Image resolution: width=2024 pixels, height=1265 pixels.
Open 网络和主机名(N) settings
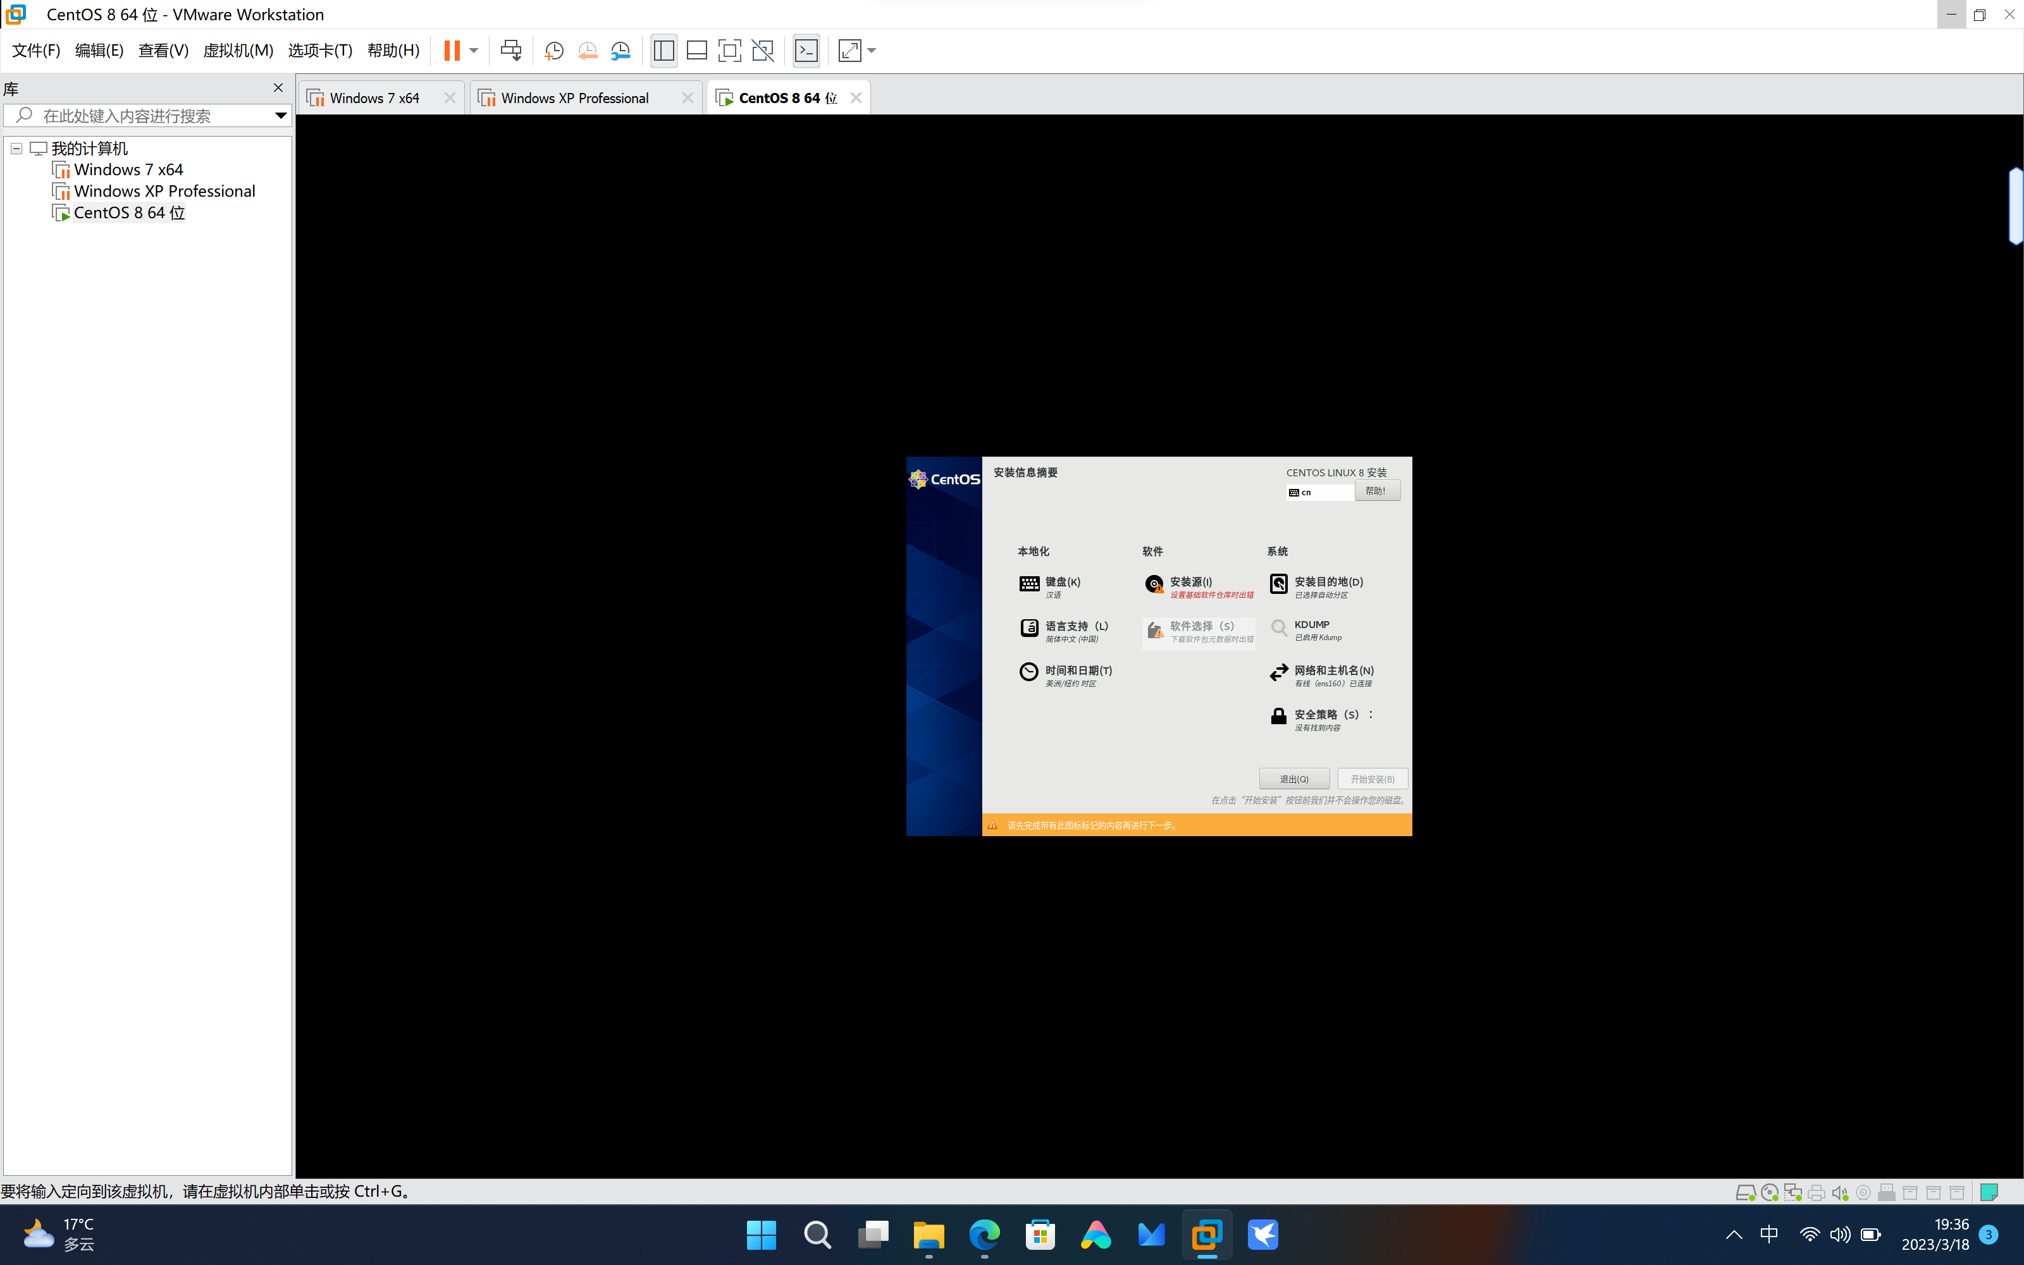click(x=1333, y=671)
